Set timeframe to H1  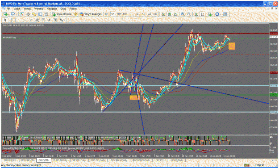131,14
